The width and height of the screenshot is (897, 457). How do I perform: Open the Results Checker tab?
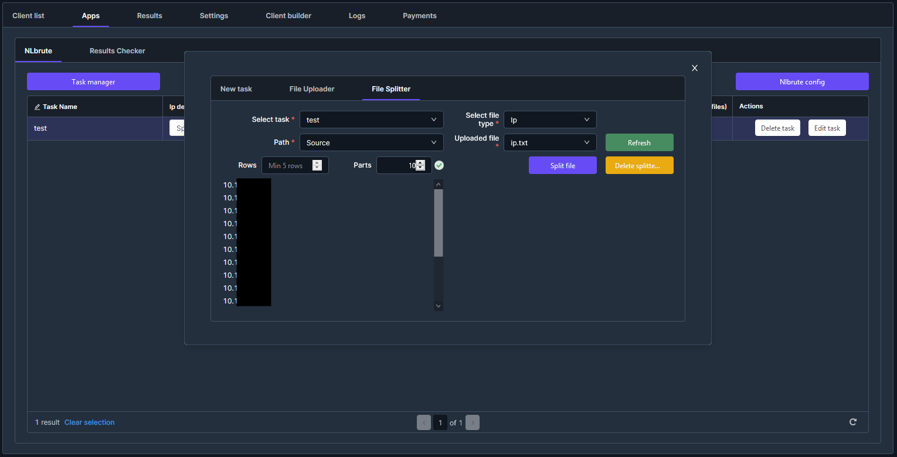click(x=117, y=51)
